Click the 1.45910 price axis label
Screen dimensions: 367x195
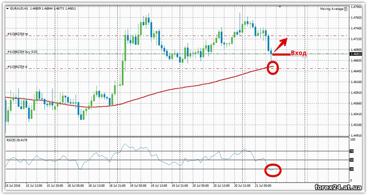(x=356, y=92)
